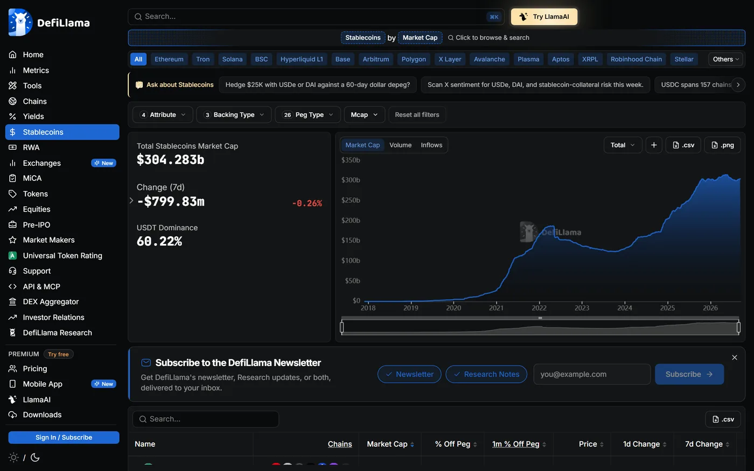754x471 pixels.
Task: Open the Backing Type filter dropdown
Action: pos(234,115)
